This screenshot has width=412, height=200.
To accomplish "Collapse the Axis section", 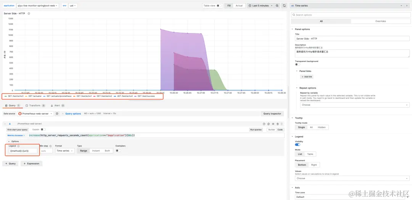I will (x=293, y=187).
